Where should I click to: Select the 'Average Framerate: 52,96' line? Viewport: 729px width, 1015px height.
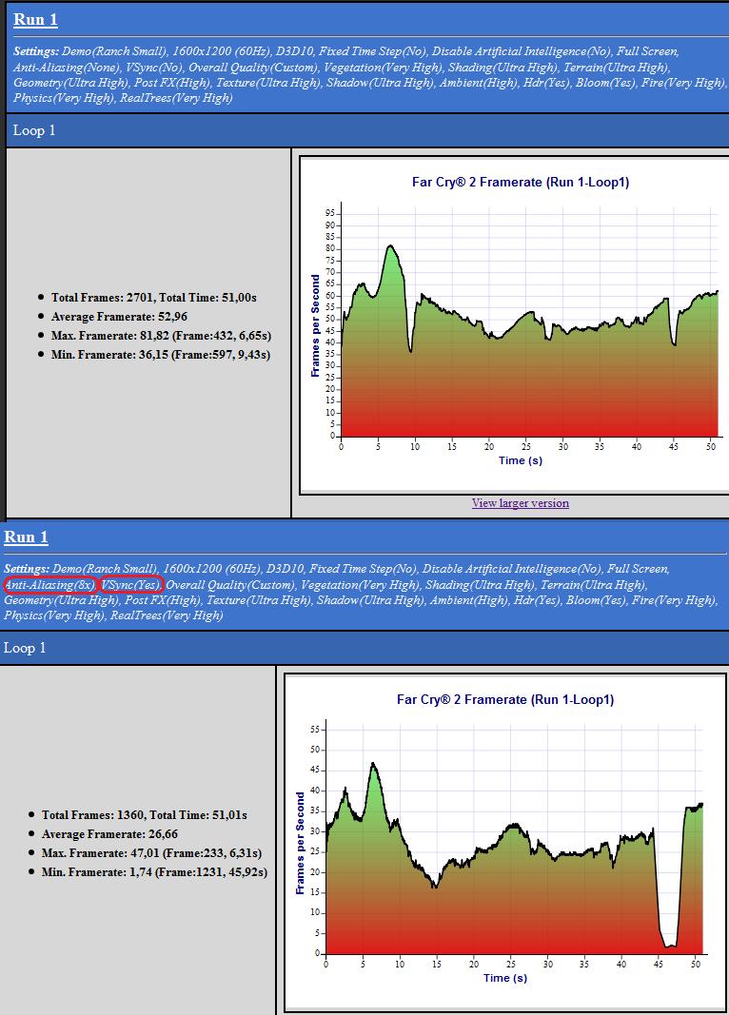[x=119, y=317]
